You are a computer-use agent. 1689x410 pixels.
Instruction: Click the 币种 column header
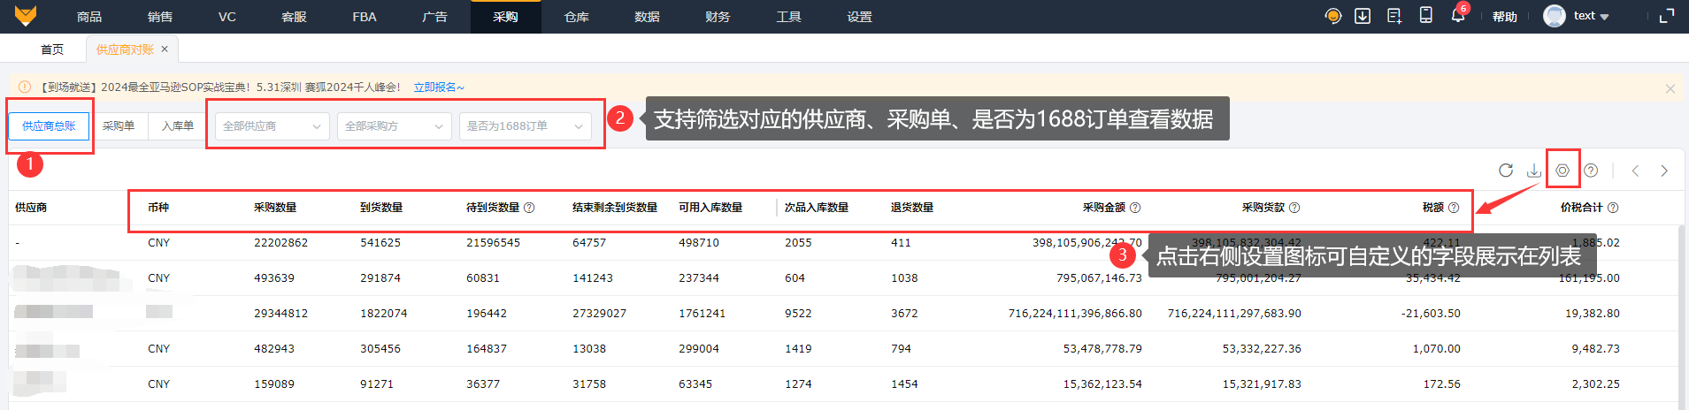tap(158, 208)
